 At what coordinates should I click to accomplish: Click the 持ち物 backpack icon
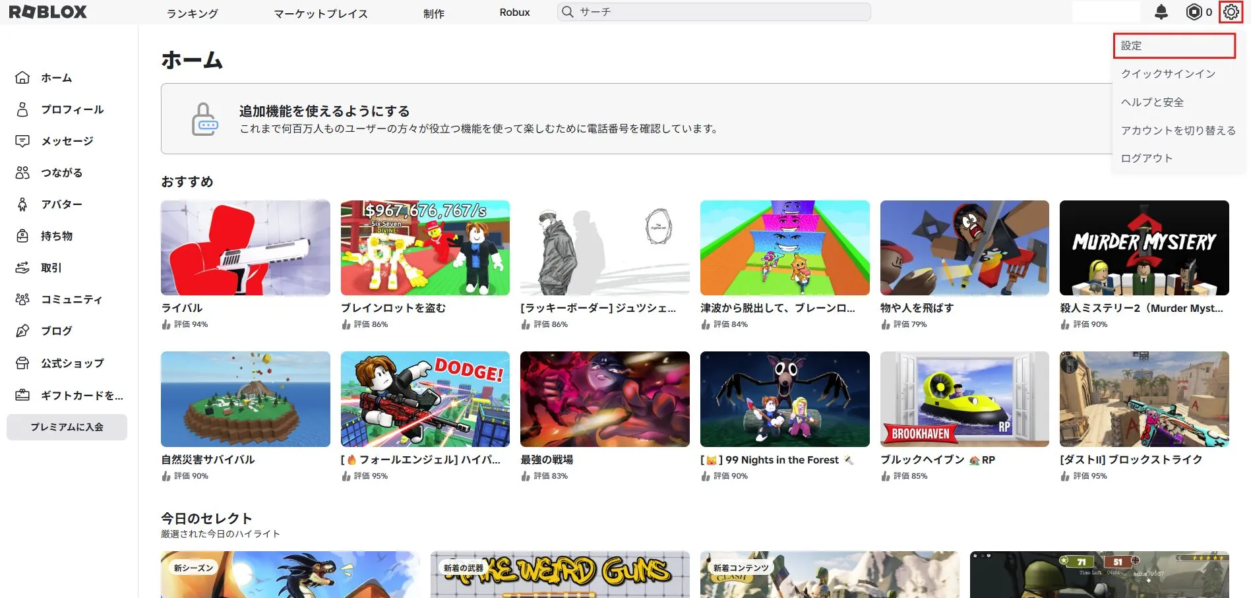22,236
